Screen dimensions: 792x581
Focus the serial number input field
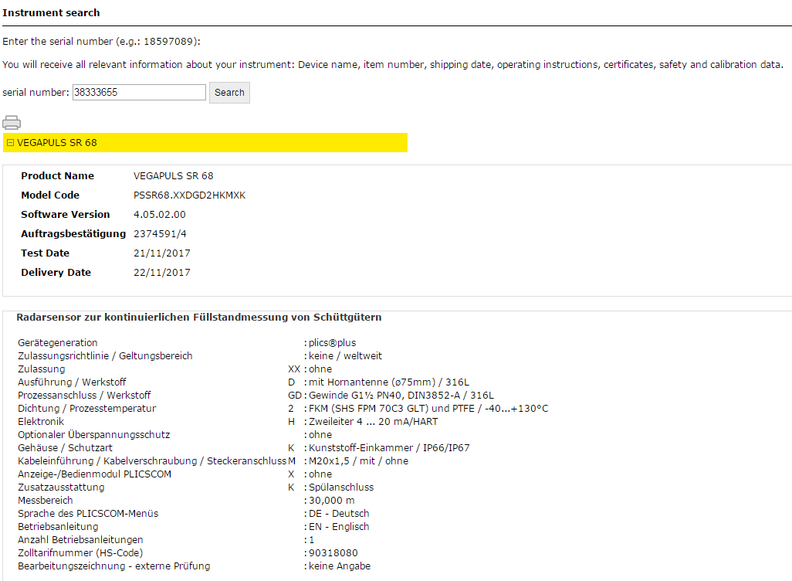coord(139,92)
